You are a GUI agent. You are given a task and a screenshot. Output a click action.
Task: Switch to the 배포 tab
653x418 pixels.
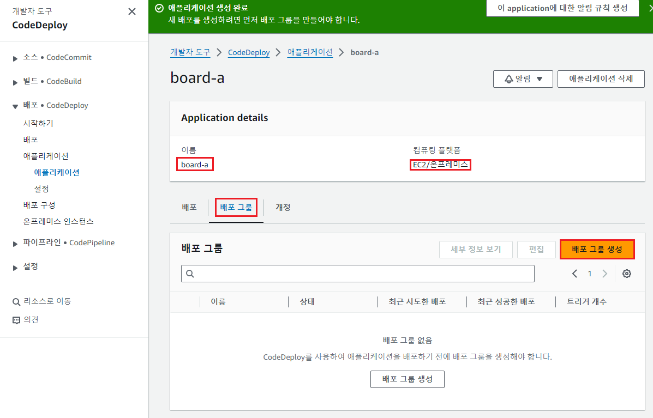tap(189, 207)
